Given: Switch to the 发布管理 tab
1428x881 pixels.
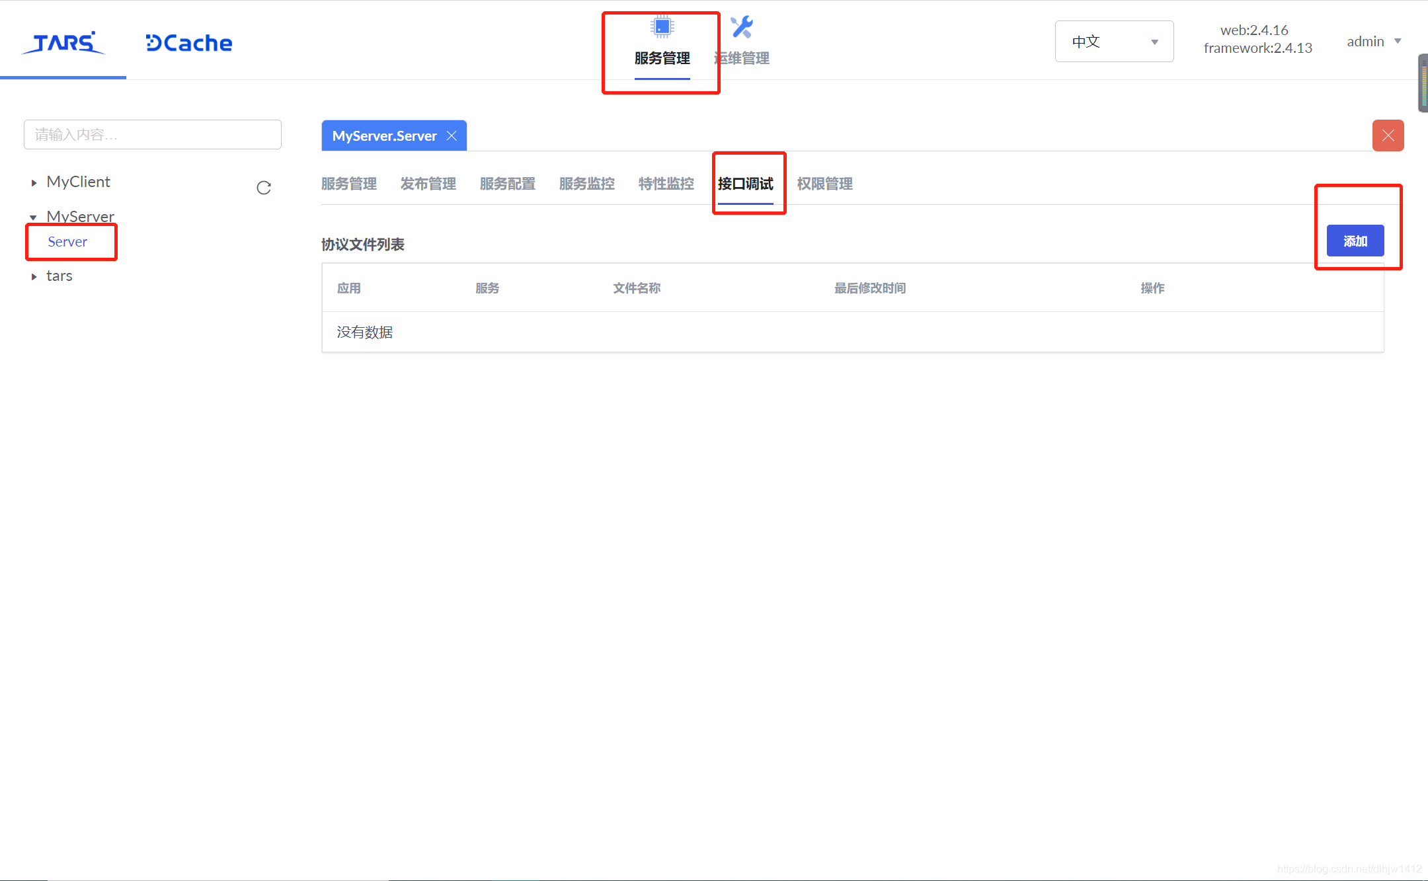Looking at the screenshot, I should (x=428, y=184).
